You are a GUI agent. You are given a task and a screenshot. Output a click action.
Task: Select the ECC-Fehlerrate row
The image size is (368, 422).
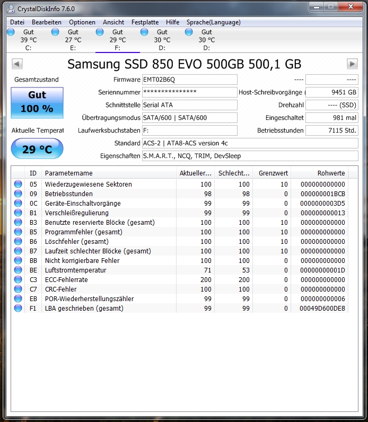[x=180, y=279]
